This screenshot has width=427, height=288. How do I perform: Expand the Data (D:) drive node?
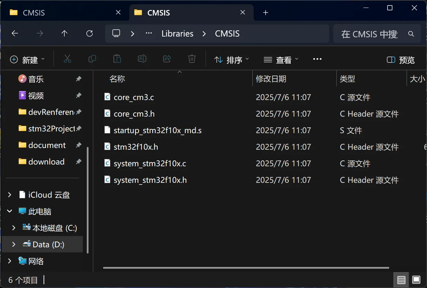click(14, 245)
